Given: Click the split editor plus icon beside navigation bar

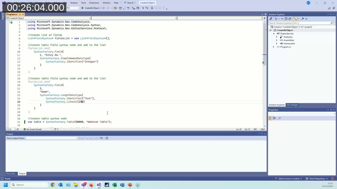Looking at the screenshot, I should 265,18.
